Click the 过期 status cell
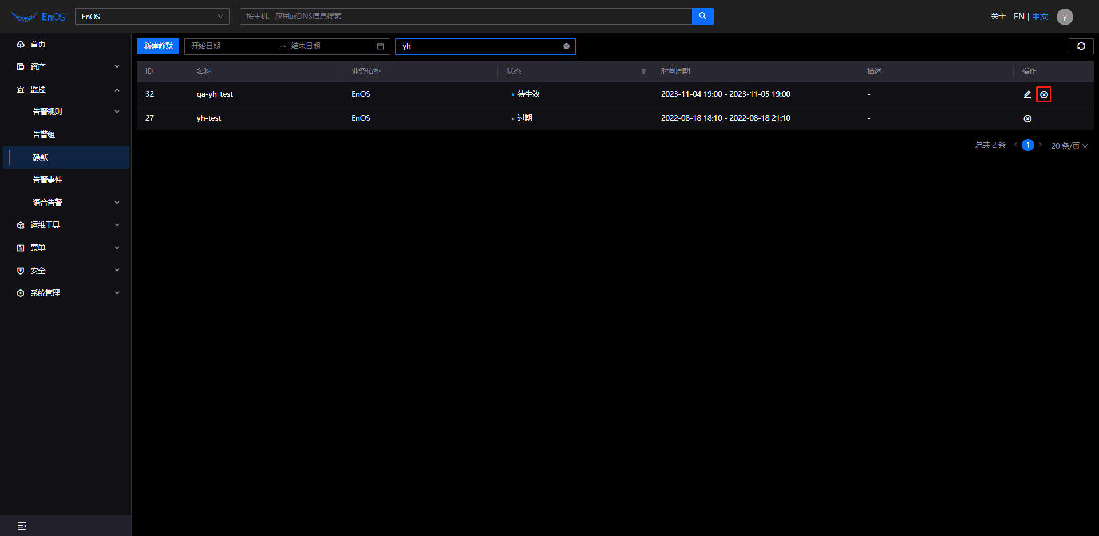 (x=525, y=118)
